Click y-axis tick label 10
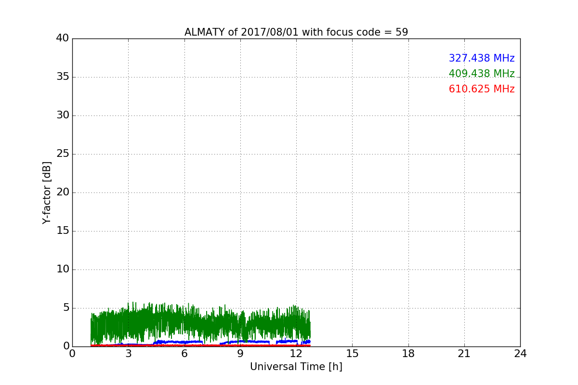The image size is (578, 385). [x=63, y=269]
